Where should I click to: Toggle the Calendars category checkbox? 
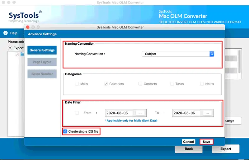point(106,84)
